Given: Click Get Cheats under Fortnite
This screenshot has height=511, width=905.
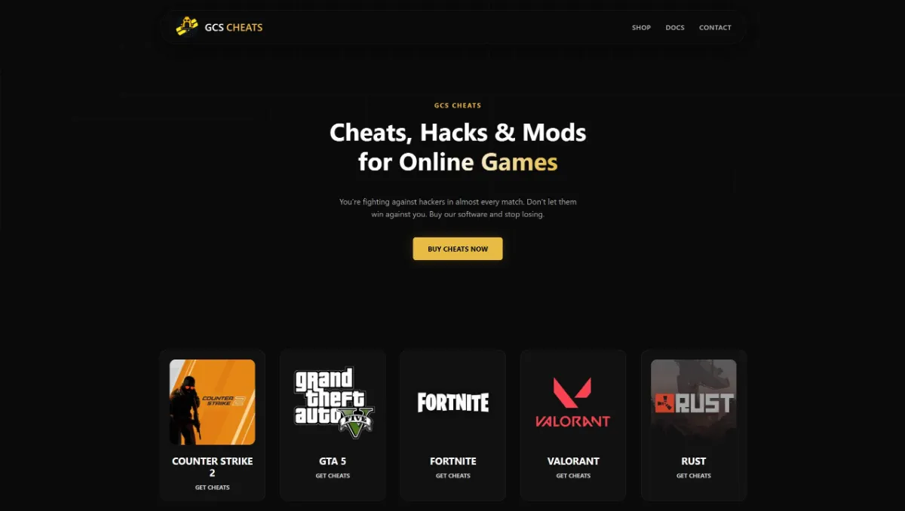Looking at the screenshot, I should (452, 476).
